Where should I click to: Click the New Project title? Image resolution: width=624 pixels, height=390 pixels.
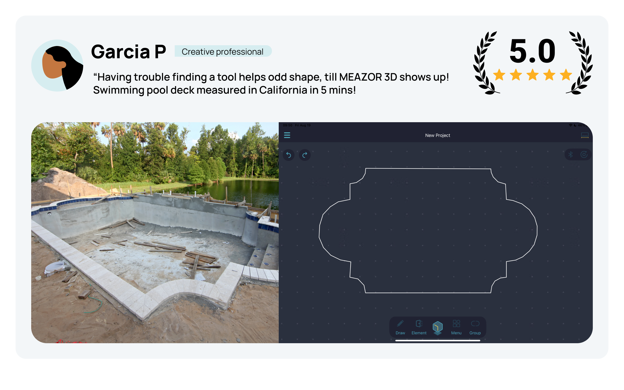point(438,135)
